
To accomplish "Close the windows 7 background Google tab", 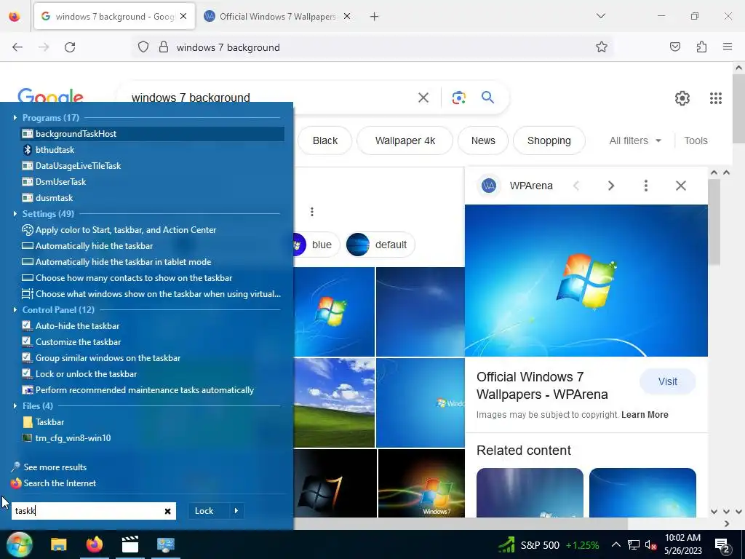I will click(183, 16).
